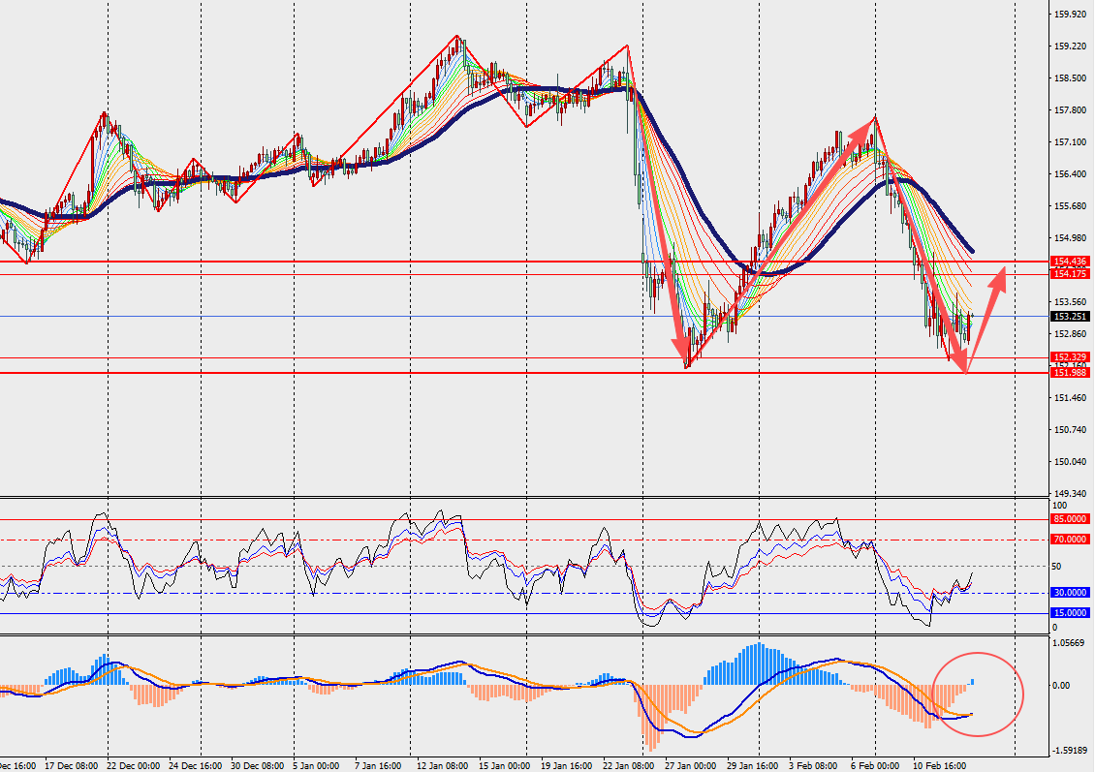The height and width of the screenshot is (772, 1095).
Task: Click the 152.329 price level label
Action: pyautogui.click(x=1070, y=356)
